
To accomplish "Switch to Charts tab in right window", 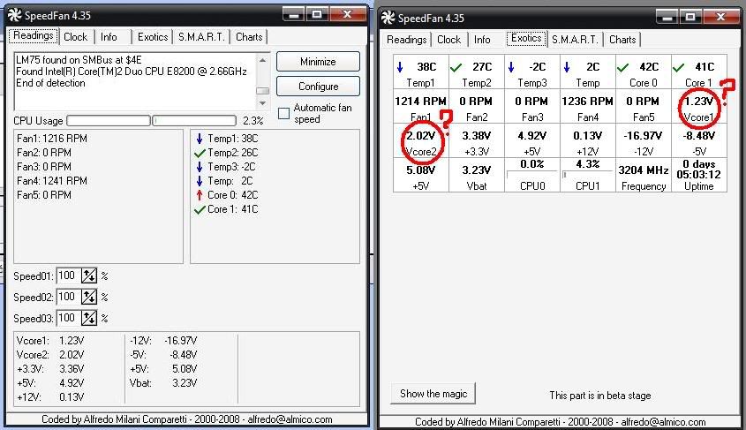I will (622, 40).
